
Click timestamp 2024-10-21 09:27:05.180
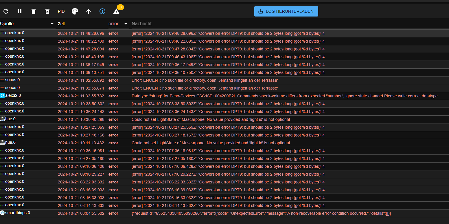coord(81,159)
